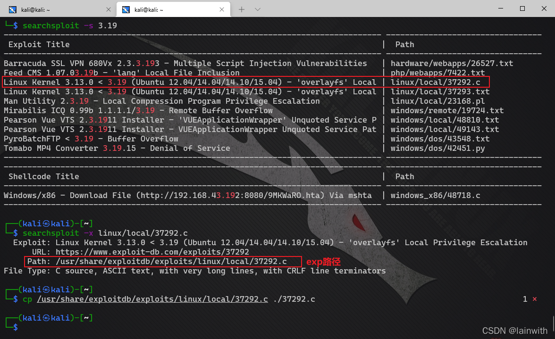Screen dimensions: 555x339
Task: Click the exploit-db URL for exploit 37292
Action: [152, 252]
